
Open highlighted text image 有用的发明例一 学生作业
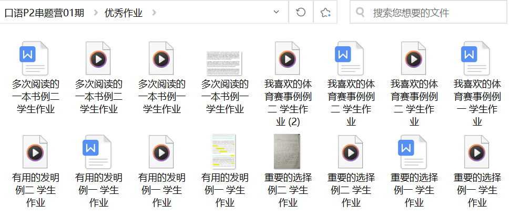224,152
